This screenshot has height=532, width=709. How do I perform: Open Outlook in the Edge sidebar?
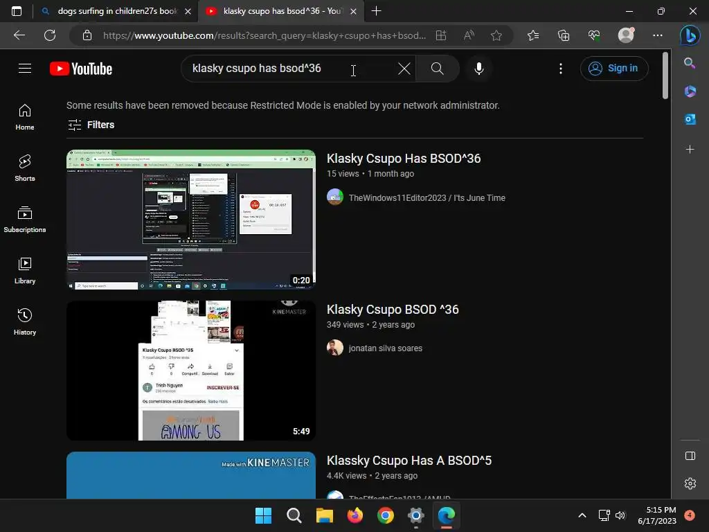[x=690, y=119]
